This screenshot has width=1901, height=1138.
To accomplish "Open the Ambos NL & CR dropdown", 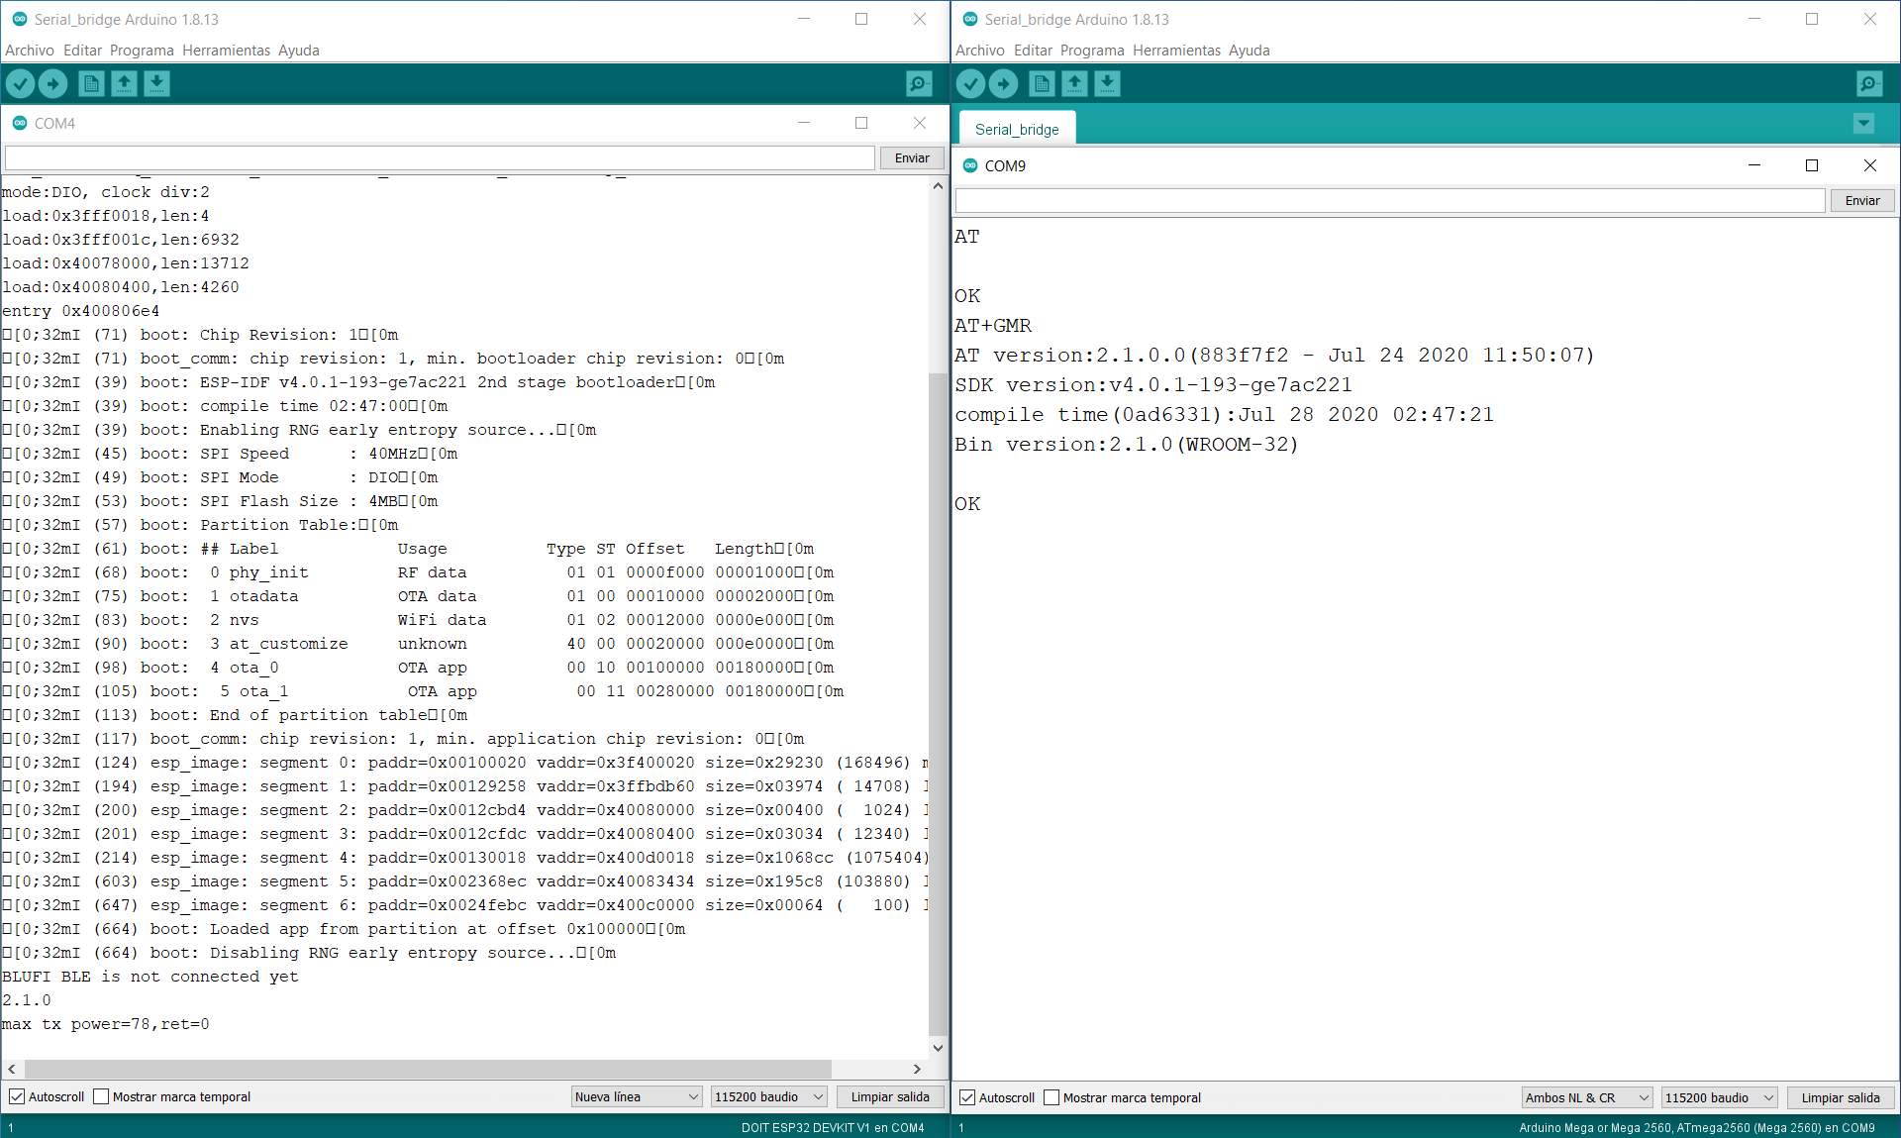I will click(x=1585, y=1097).
